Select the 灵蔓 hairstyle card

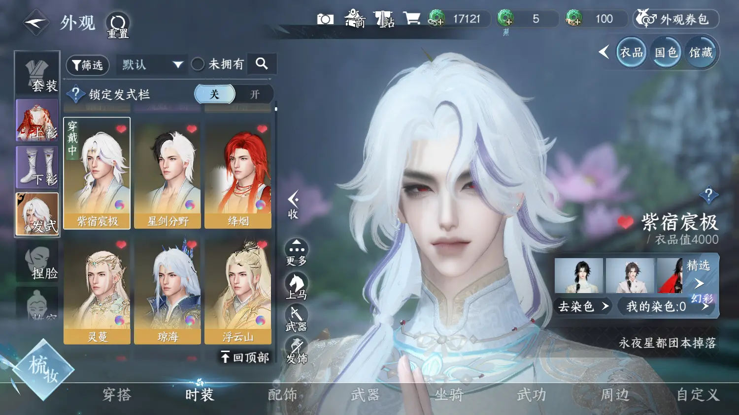(x=97, y=291)
